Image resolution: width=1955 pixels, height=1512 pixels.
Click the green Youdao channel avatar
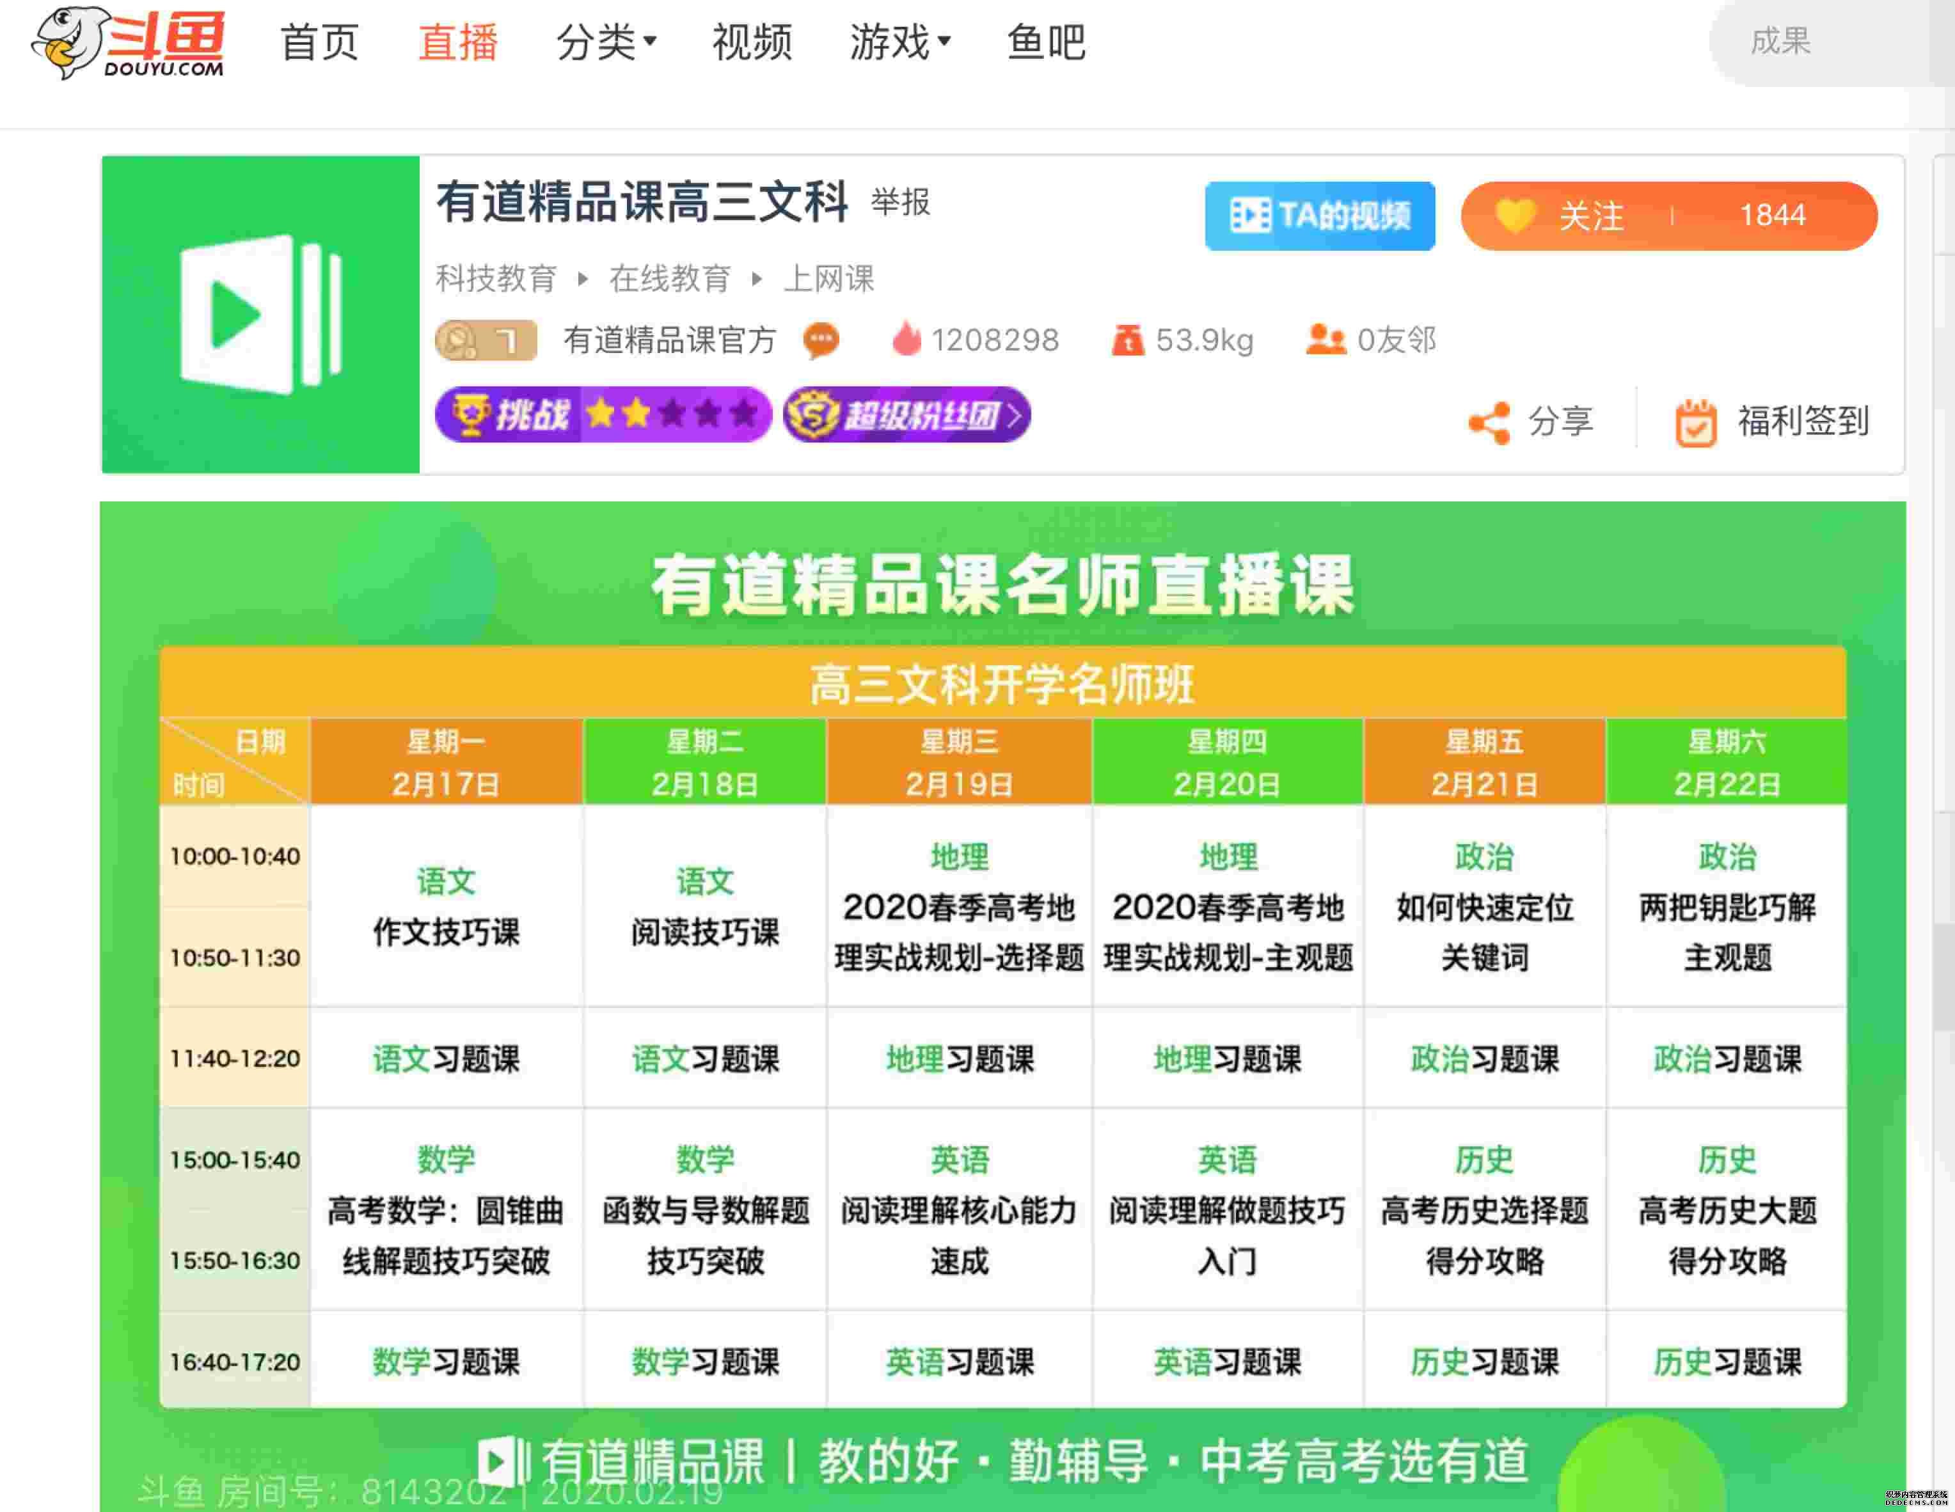click(x=260, y=314)
